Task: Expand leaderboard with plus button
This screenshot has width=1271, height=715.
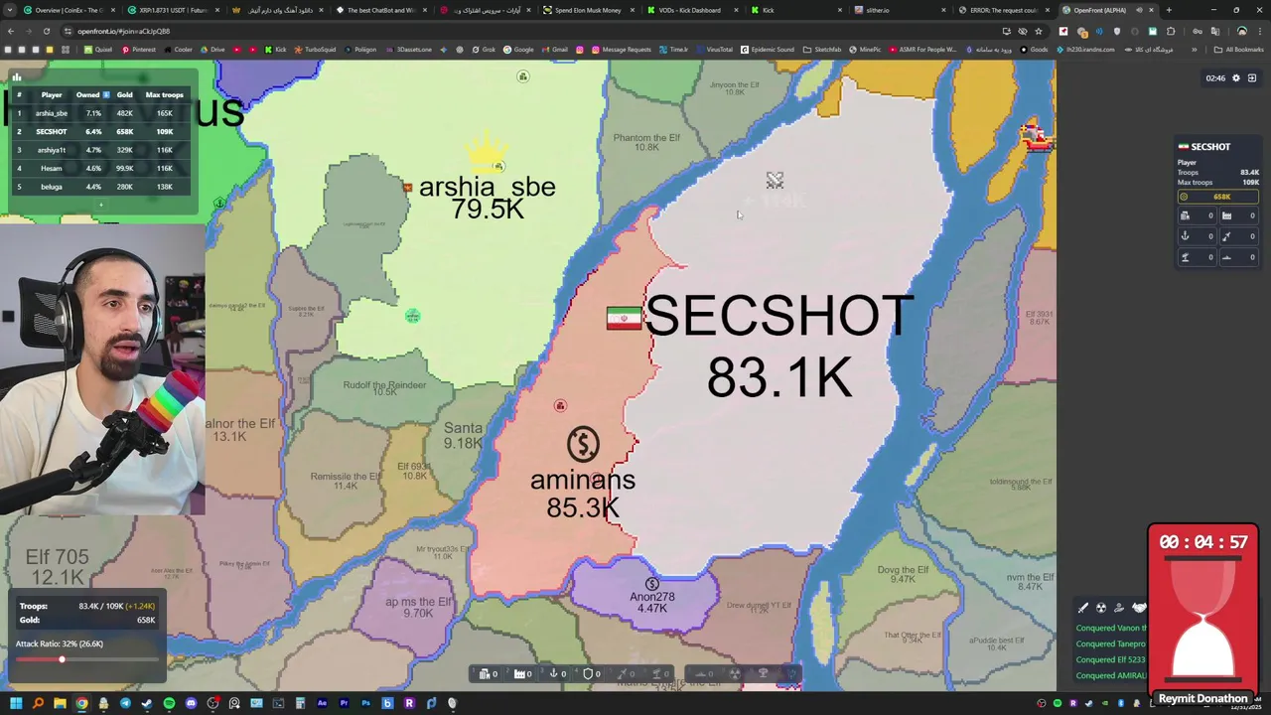Action: point(100,206)
